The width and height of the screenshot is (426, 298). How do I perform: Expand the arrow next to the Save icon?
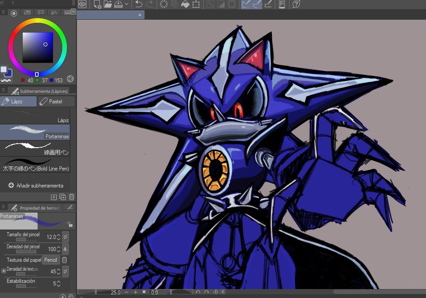pos(127,4)
